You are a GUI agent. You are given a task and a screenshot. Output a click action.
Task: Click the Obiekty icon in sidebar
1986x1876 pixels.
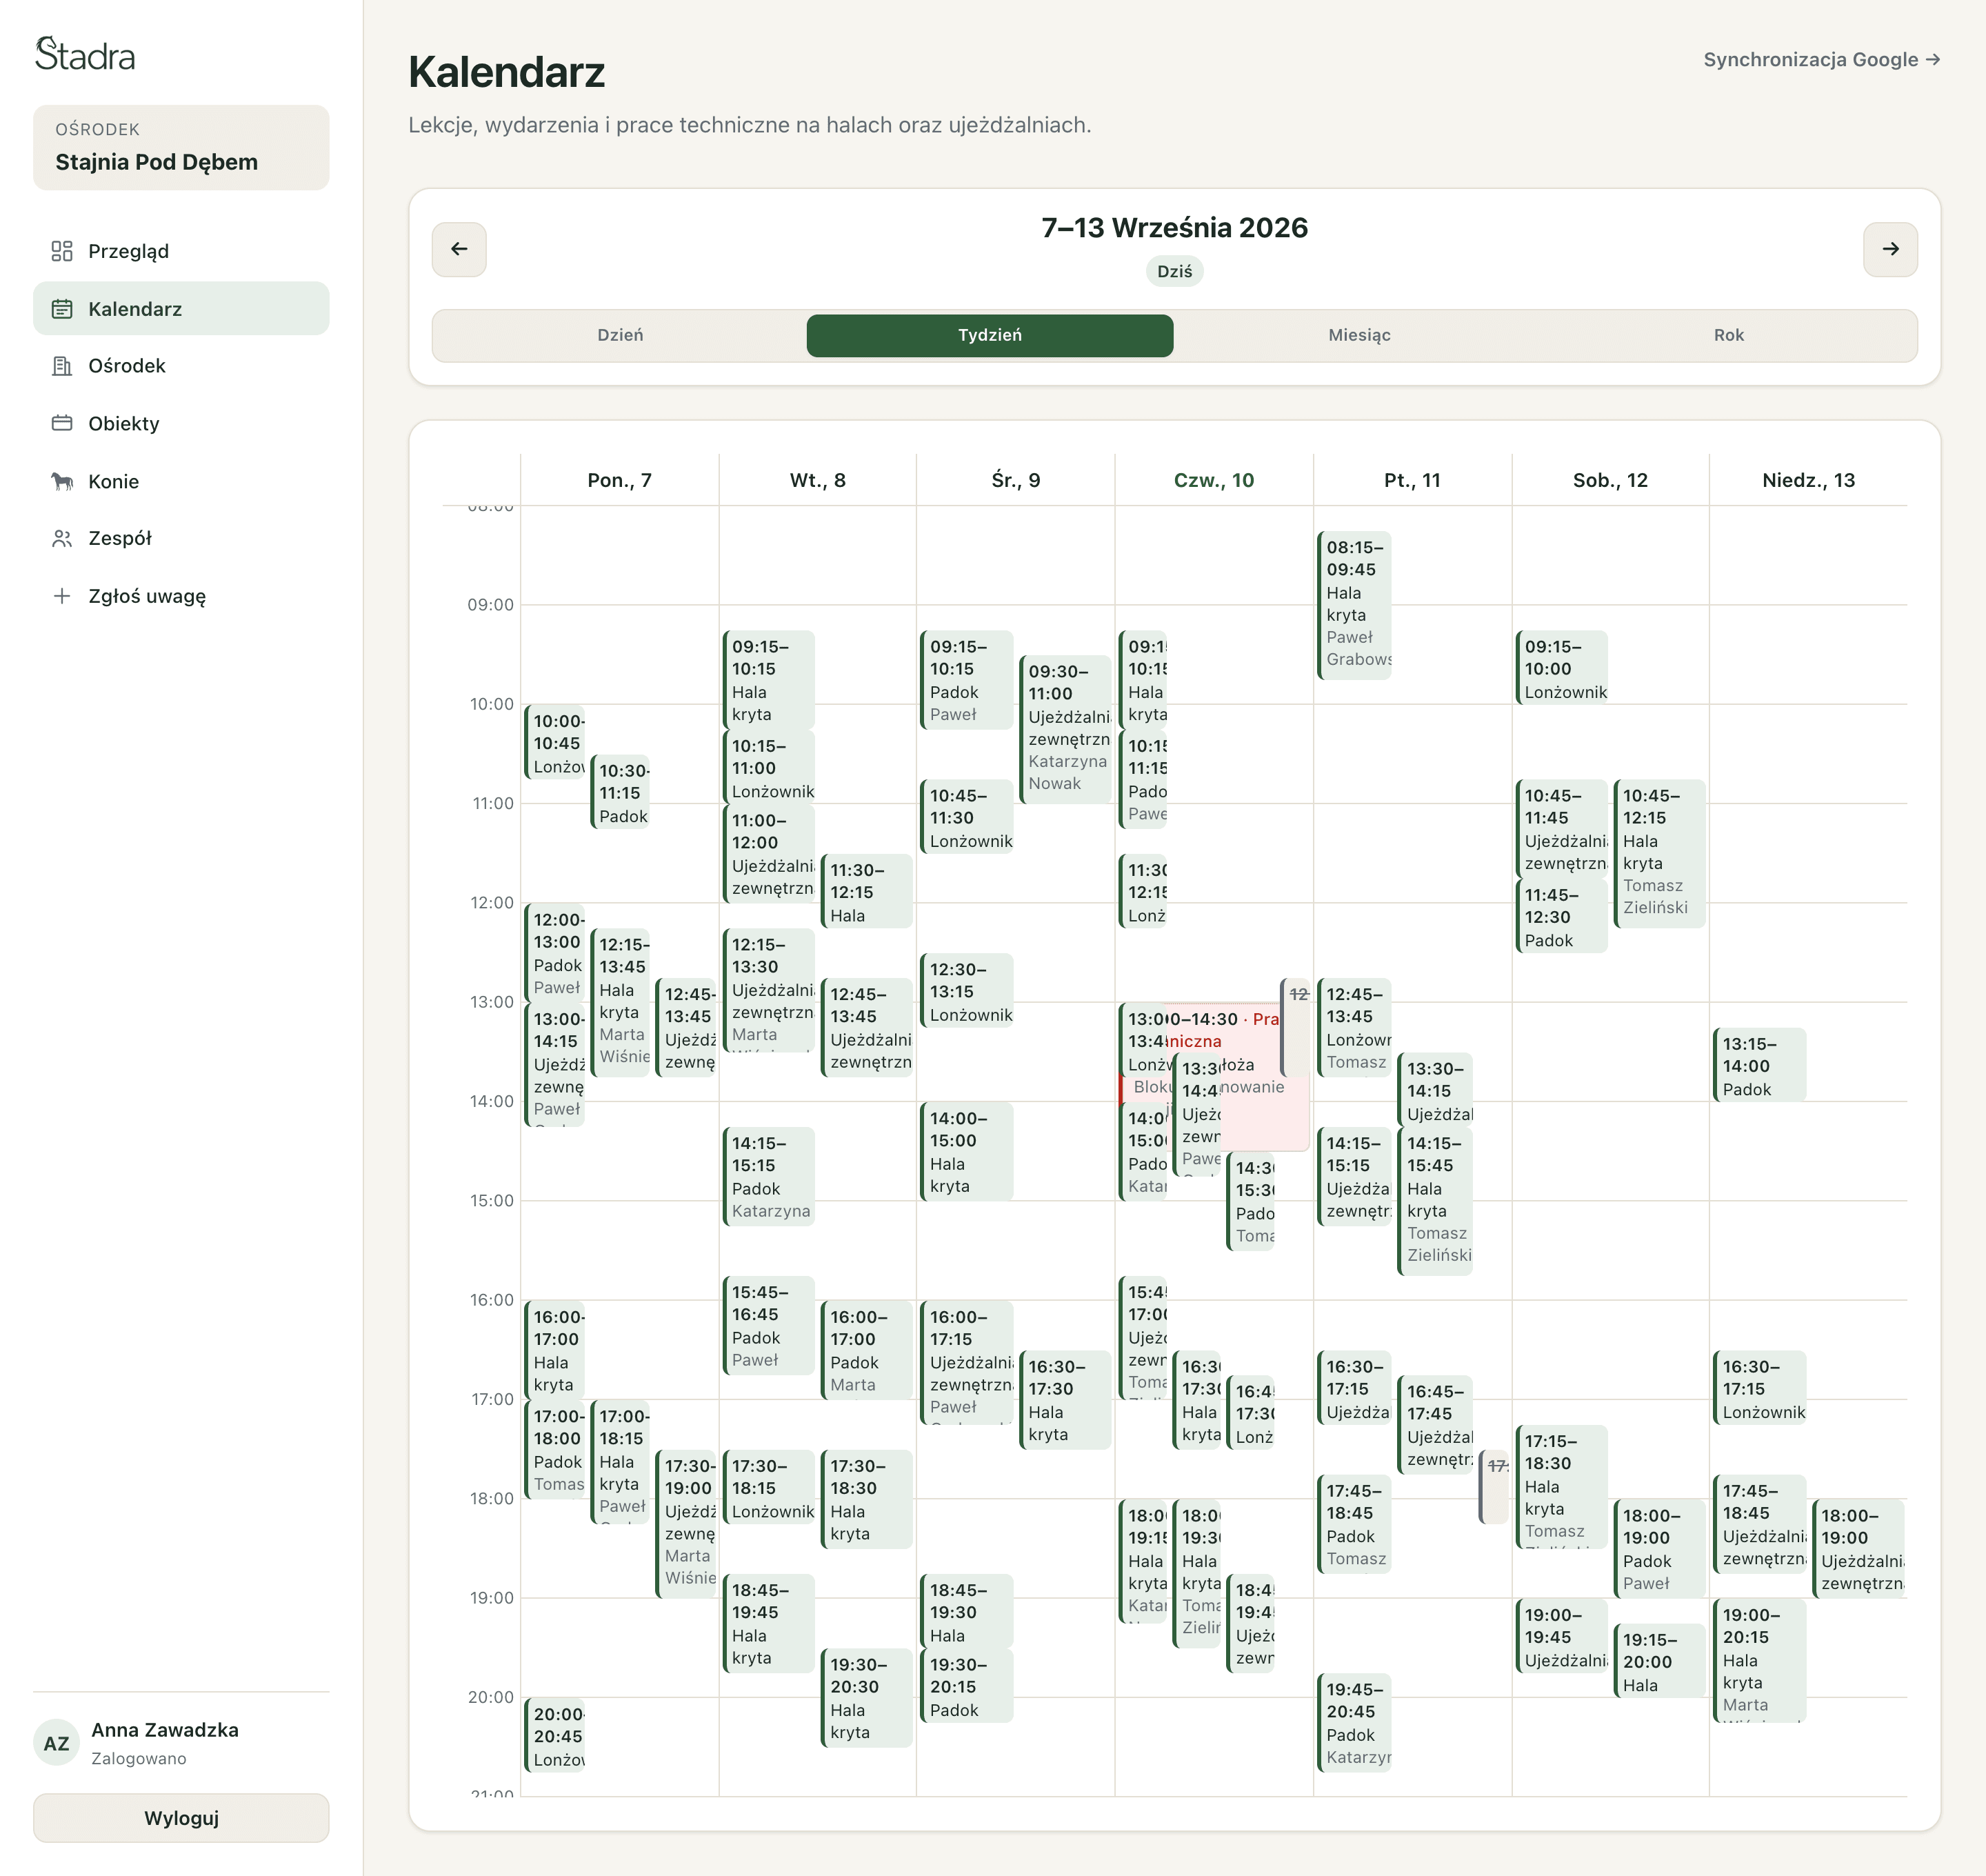pos(62,423)
